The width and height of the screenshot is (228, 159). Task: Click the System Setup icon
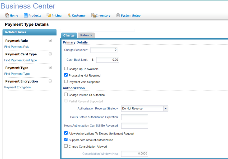coord(118,15)
